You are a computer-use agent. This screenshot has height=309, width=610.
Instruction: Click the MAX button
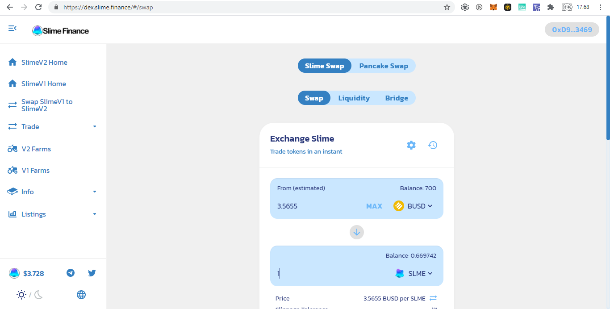coord(374,206)
